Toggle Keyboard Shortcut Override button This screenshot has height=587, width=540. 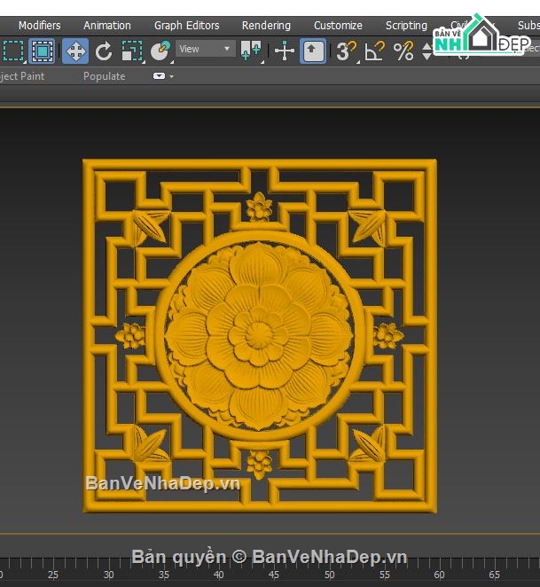pos(313,51)
